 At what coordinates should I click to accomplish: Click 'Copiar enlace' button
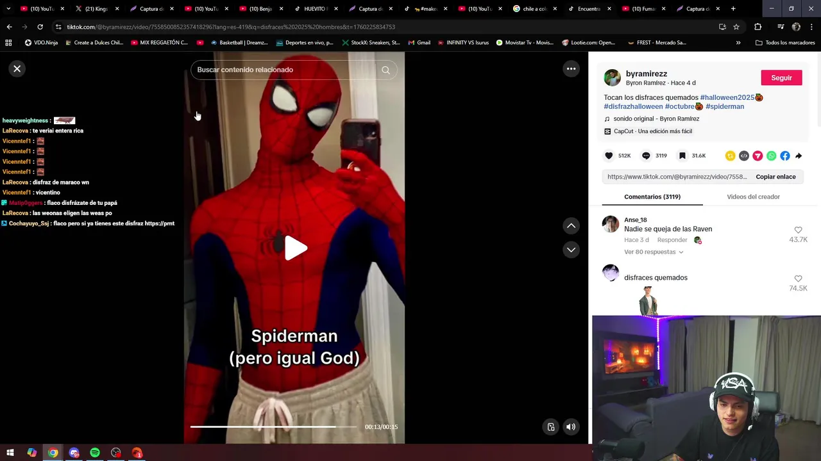pyautogui.click(x=775, y=177)
